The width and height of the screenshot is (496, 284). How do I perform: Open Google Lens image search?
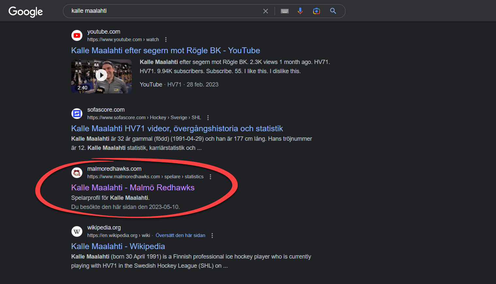point(316,11)
